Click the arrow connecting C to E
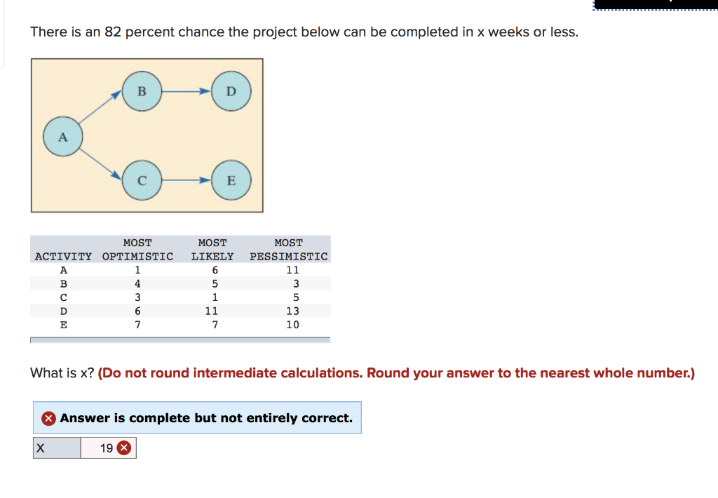The height and width of the screenshot is (498, 718). tap(187, 180)
